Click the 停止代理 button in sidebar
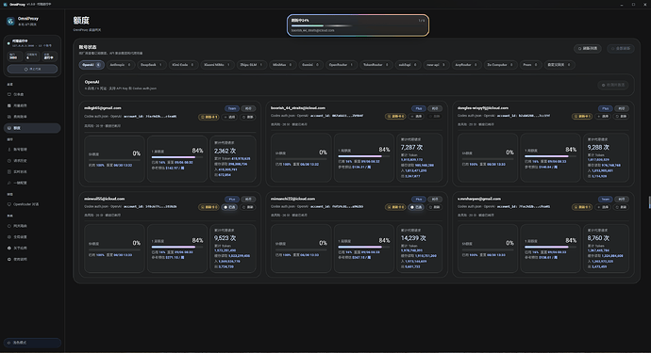The height and width of the screenshot is (353, 651). pos(32,70)
